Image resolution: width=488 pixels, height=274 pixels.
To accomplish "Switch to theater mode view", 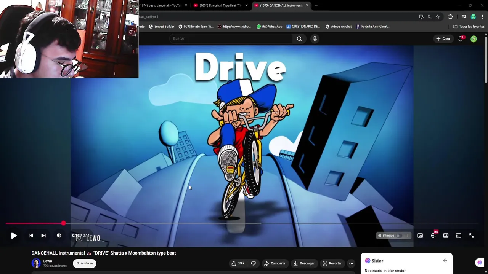I will pyautogui.click(x=446, y=236).
